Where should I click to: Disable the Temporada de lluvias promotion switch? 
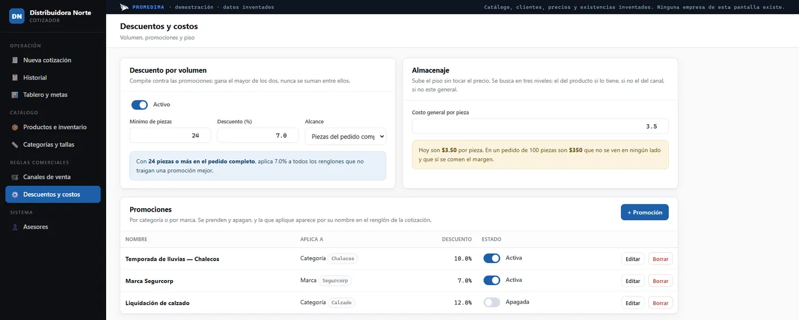(x=491, y=258)
